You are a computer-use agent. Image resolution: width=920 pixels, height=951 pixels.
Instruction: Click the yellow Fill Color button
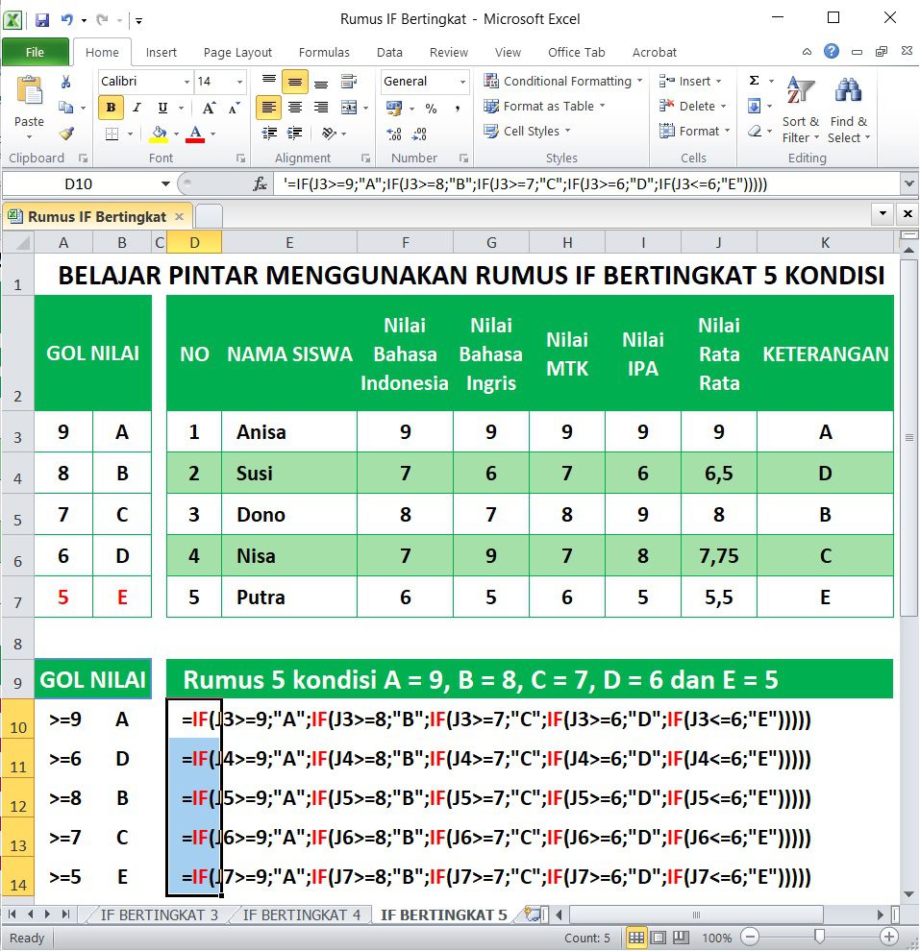tap(159, 134)
